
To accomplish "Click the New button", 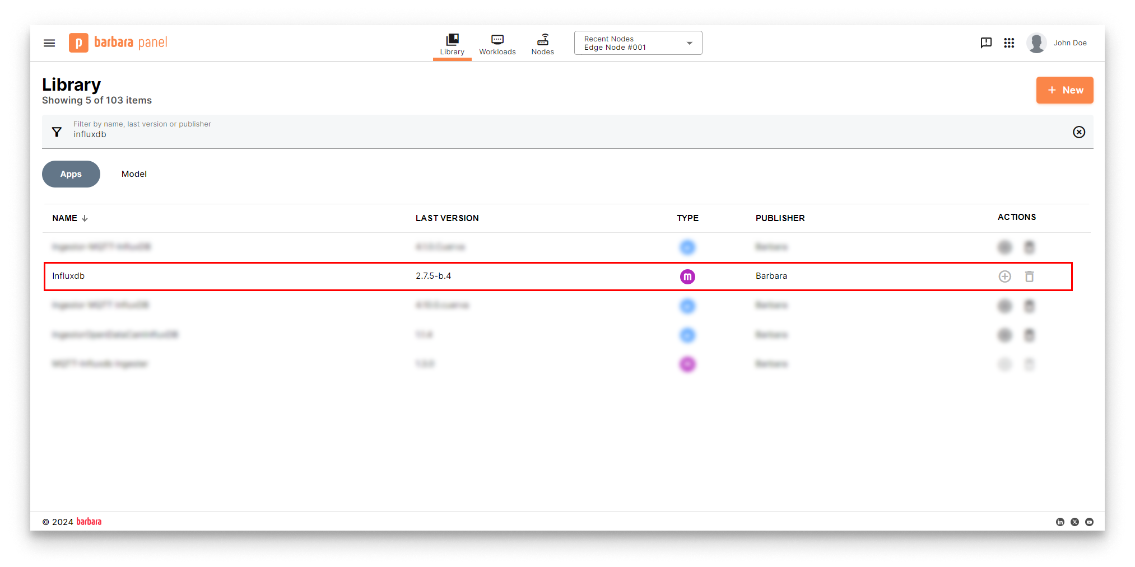I will (1064, 90).
